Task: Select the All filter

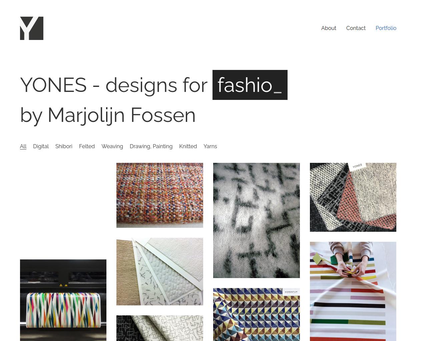Action: [23, 147]
